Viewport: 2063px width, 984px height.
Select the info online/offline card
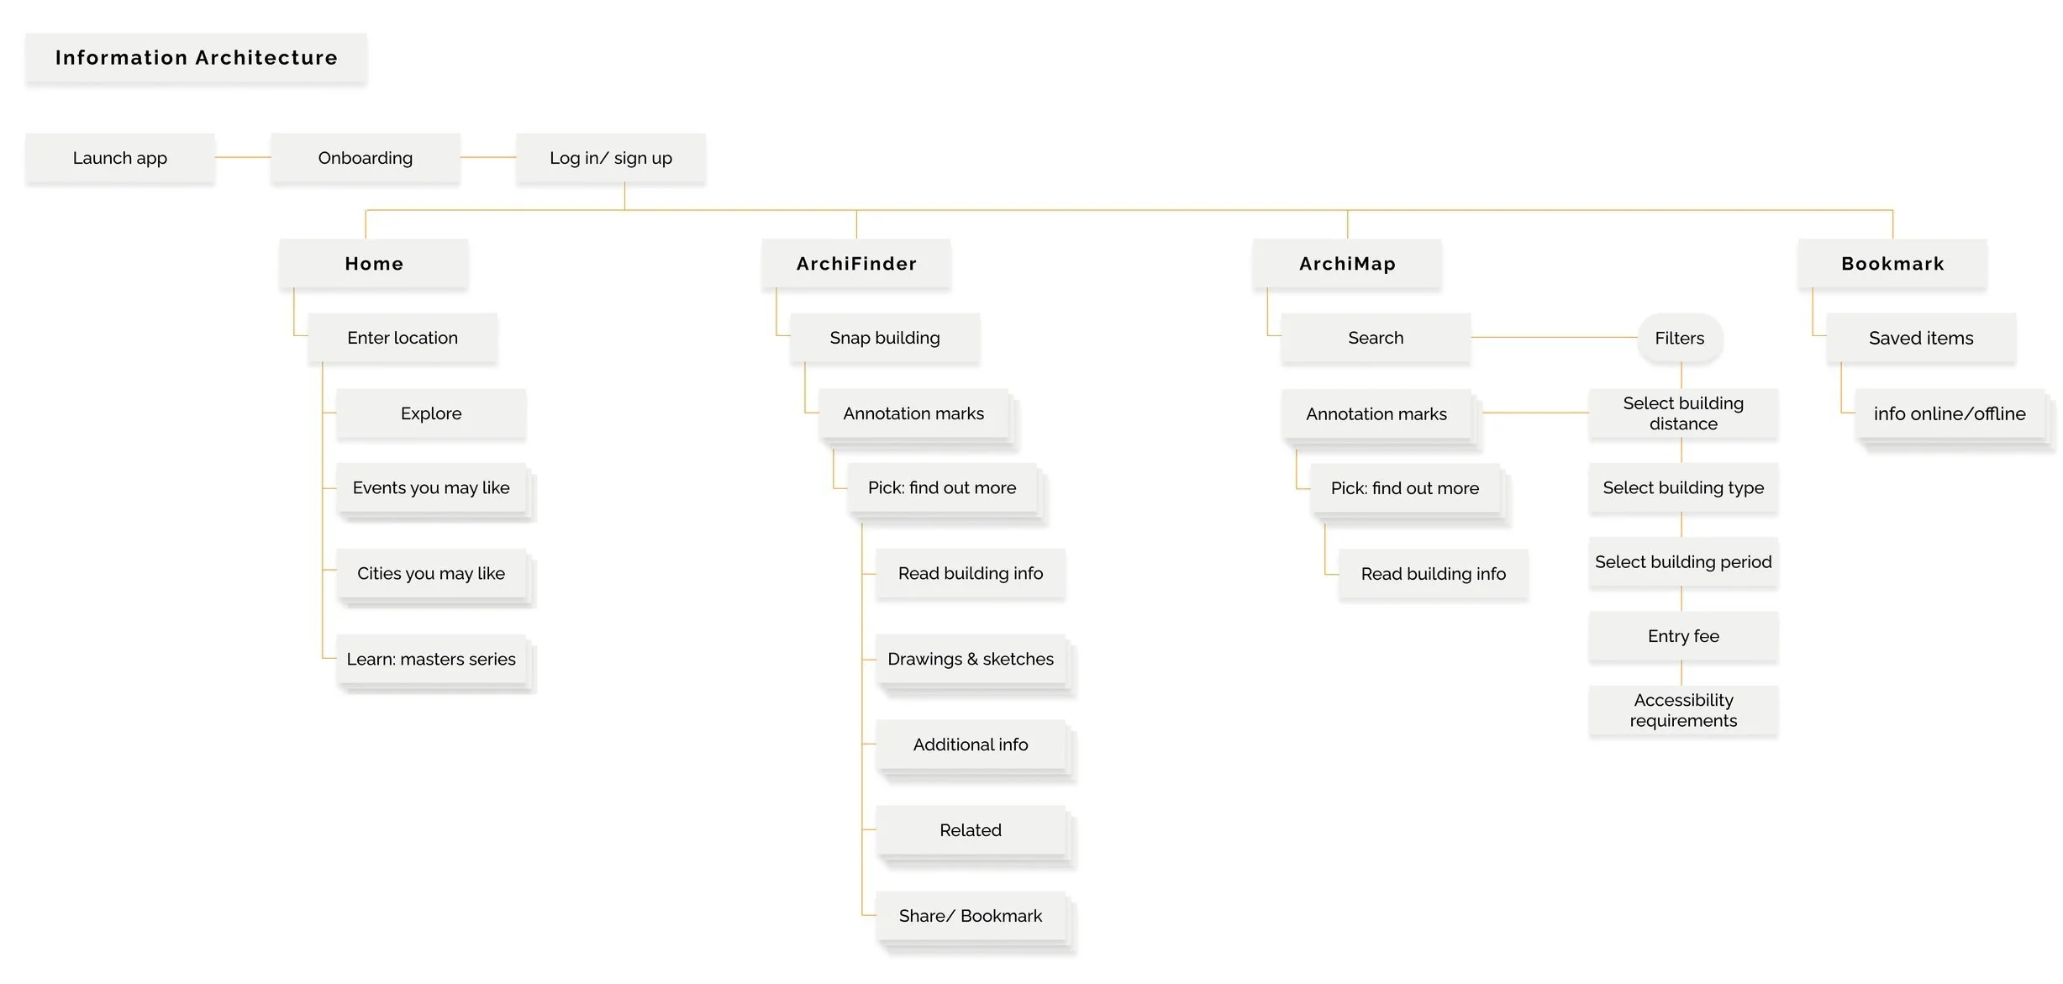(x=1950, y=413)
